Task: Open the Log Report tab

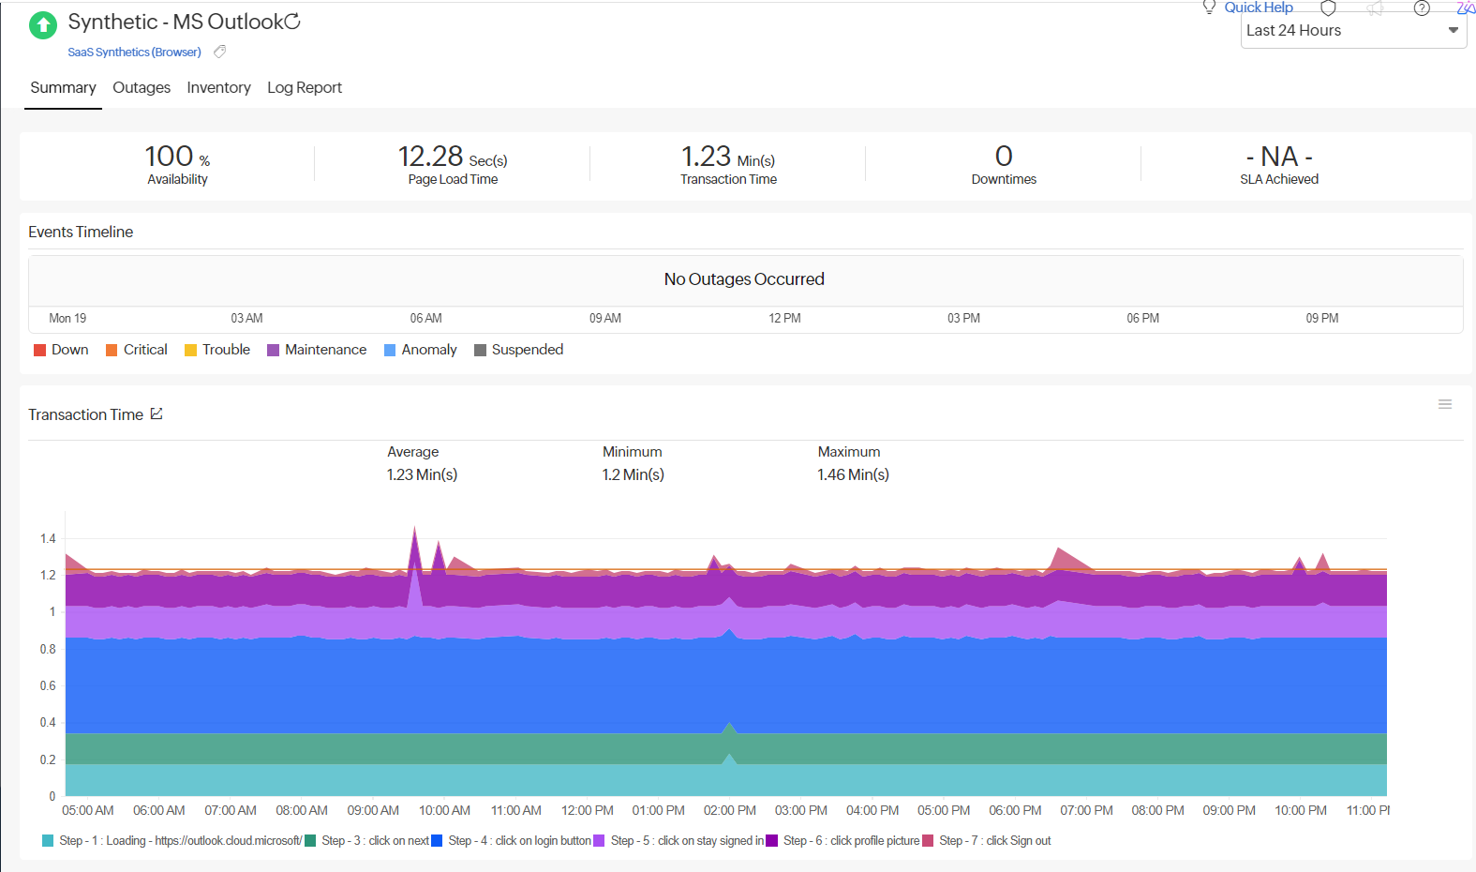Action: pyautogui.click(x=305, y=87)
